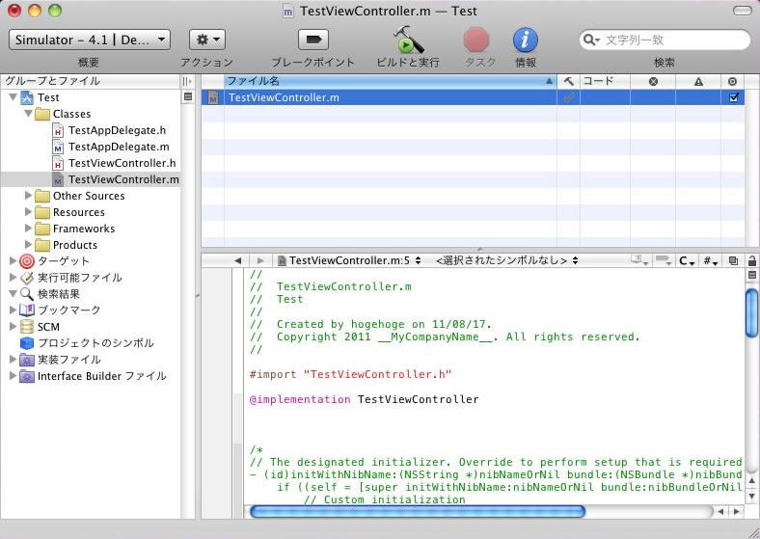Expand the 実装ファイル smart group
This screenshot has height=539, width=760.
pyautogui.click(x=14, y=360)
